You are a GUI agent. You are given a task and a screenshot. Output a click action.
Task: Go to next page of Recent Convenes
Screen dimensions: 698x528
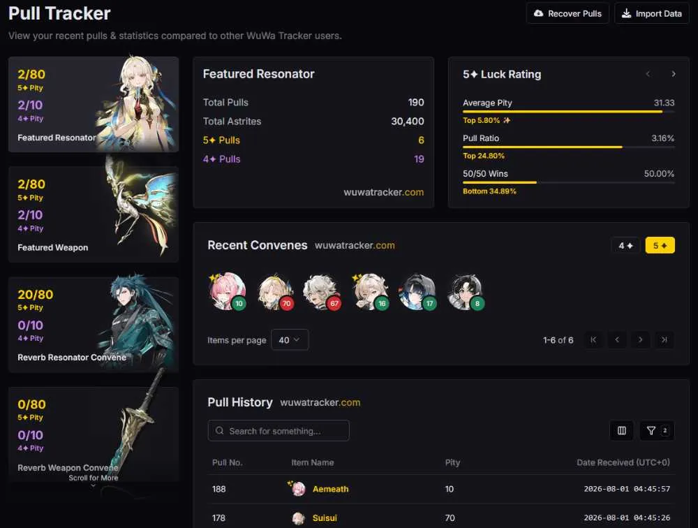point(640,339)
